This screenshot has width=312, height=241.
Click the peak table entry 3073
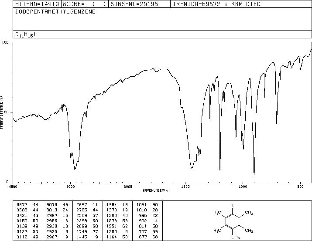pyautogui.click(x=52, y=204)
